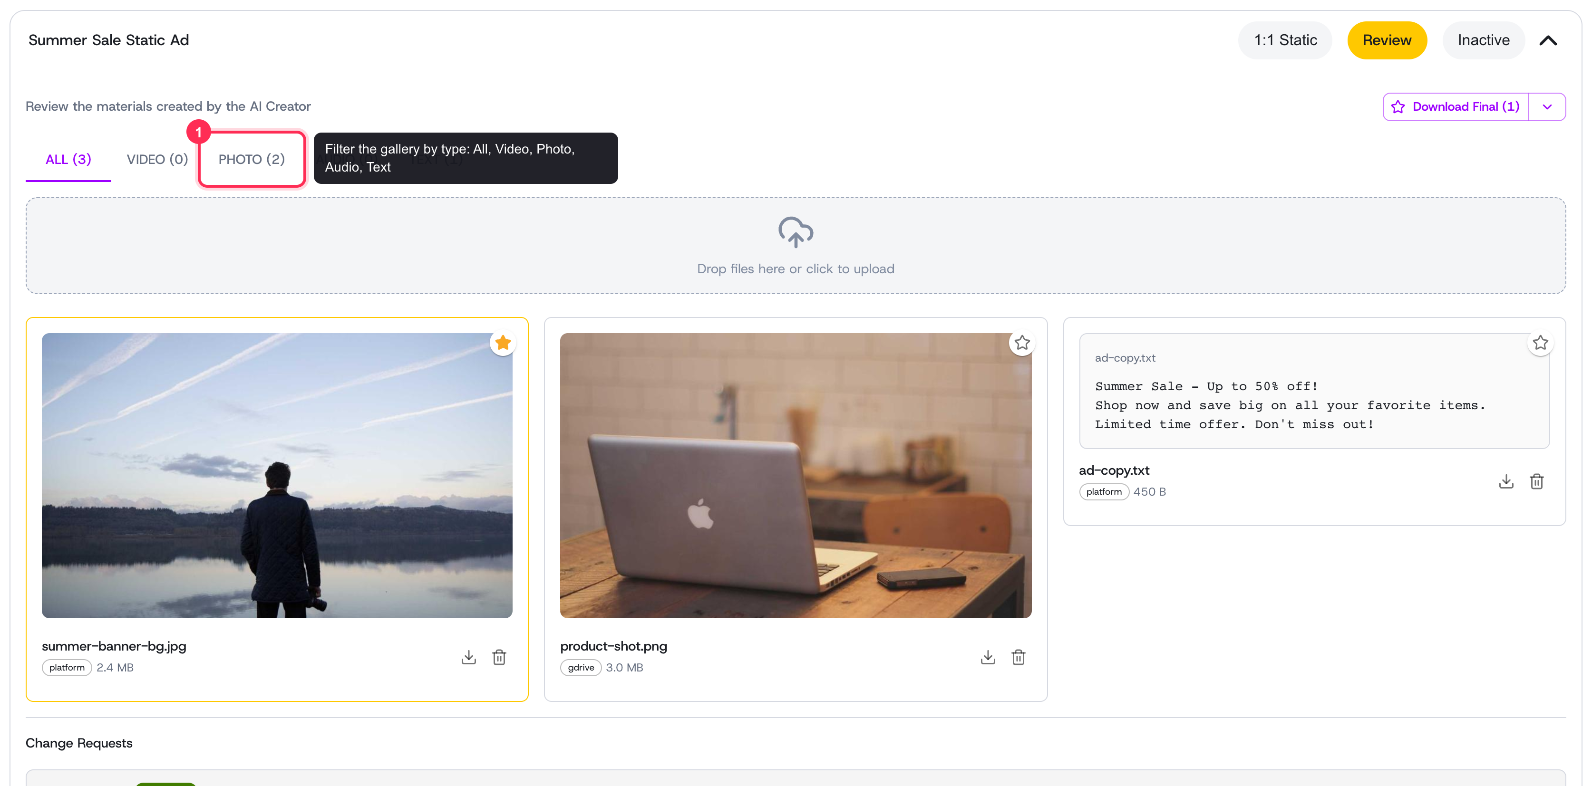Screen dimensions: 1592x786
Task: Click the cloud upload icon
Action: click(796, 232)
